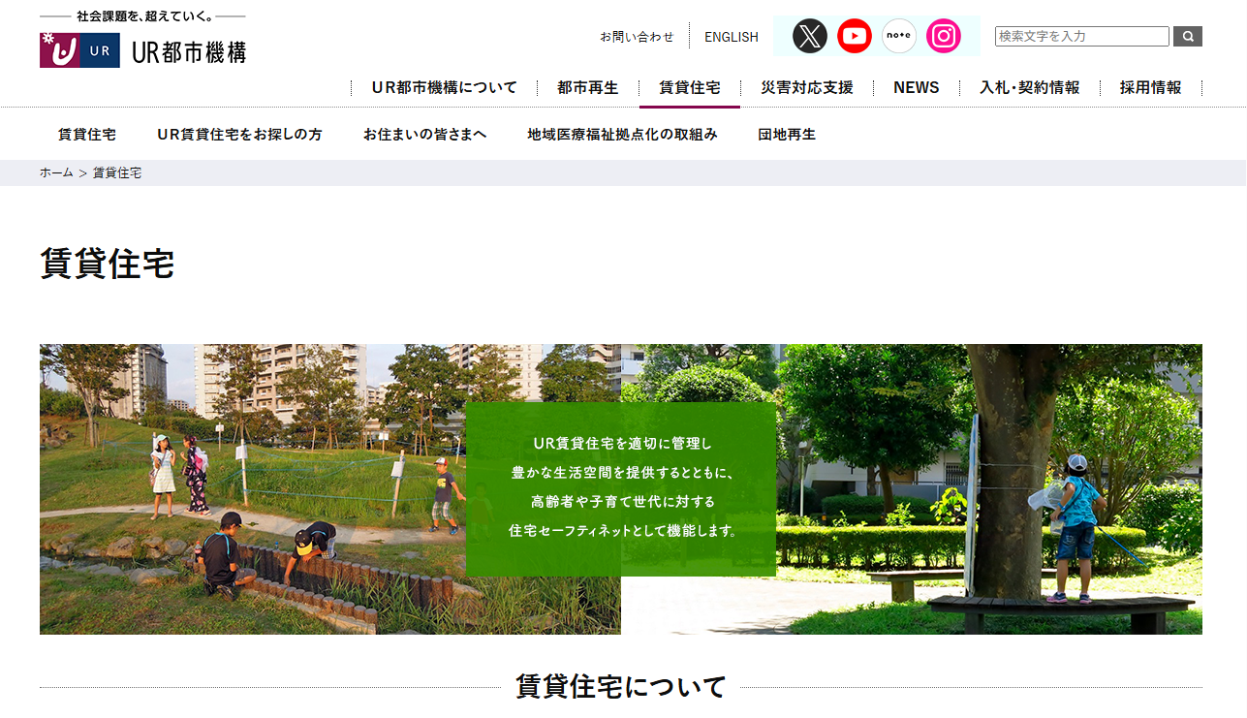
Task: Click the note social icon
Action: (x=898, y=36)
